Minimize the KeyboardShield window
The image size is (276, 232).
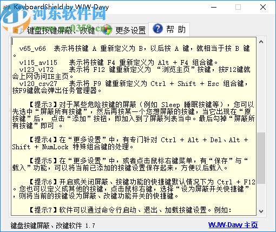click(214, 7)
